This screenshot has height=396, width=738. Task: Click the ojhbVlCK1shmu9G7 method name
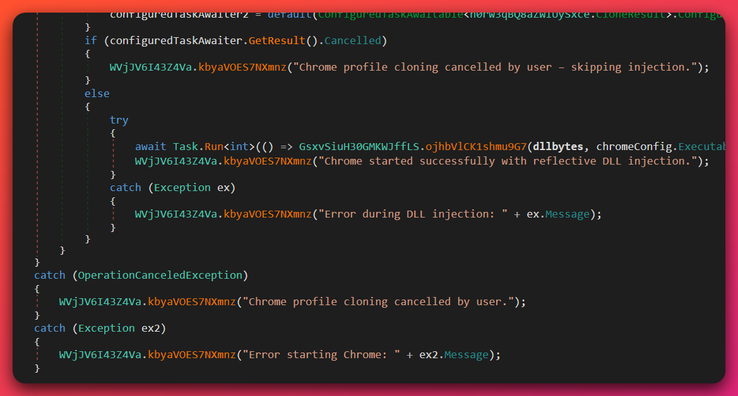(476, 147)
